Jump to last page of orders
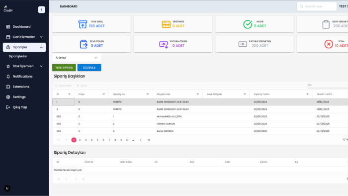 point(149,140)
